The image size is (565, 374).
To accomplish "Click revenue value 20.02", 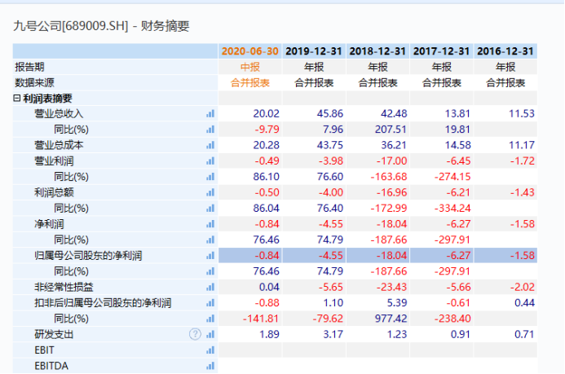I will (266, 114).
